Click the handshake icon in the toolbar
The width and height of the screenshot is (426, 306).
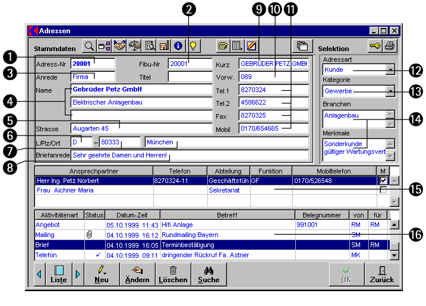coord(119,46)
